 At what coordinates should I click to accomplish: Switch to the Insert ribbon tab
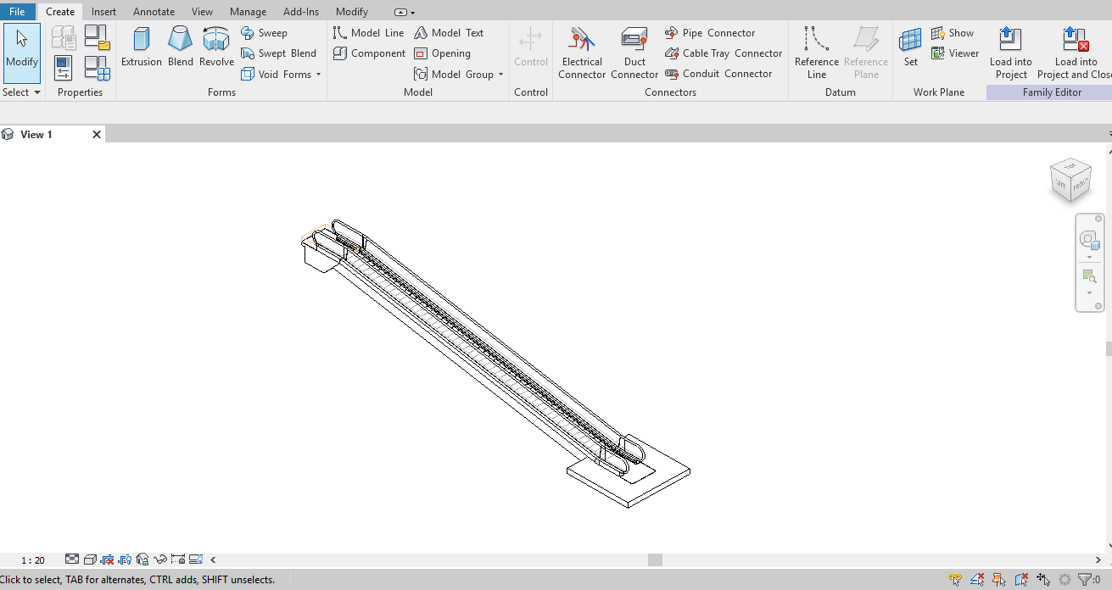coord(103,12)
